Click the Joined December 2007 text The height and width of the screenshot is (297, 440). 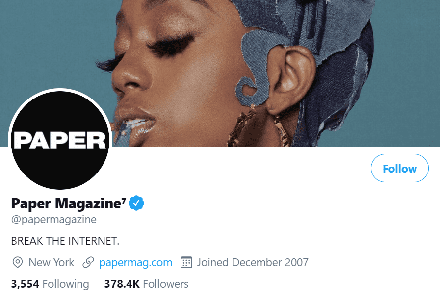(x=253, y=263)
